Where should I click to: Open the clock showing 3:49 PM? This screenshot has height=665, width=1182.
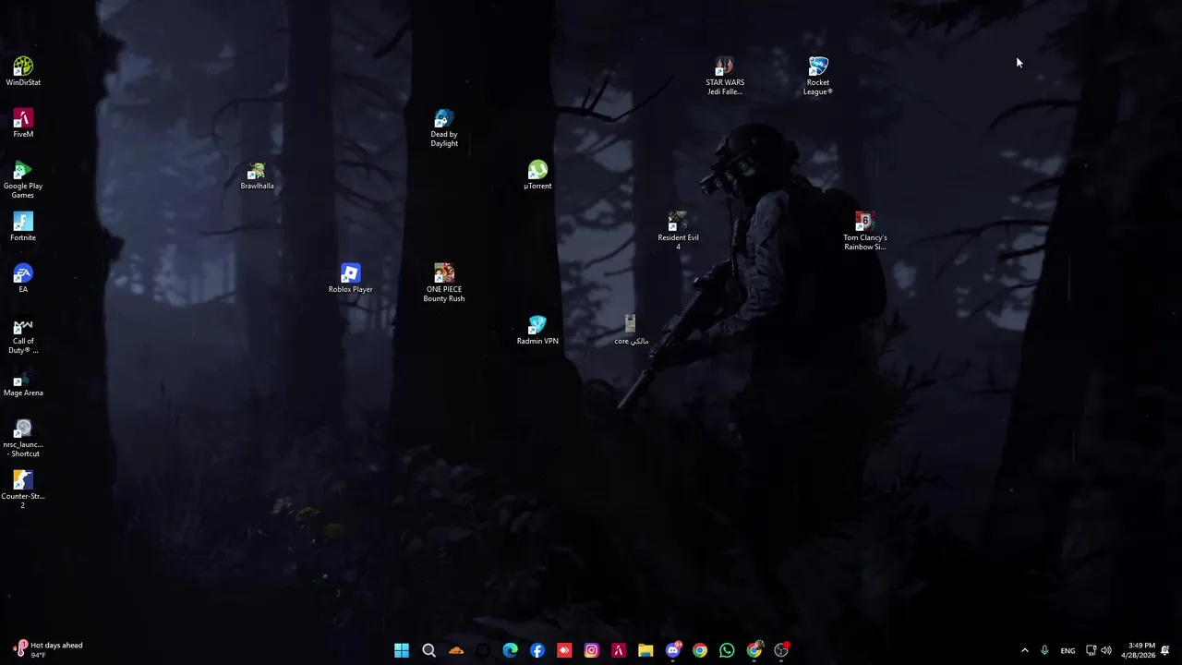point(1138,650)
